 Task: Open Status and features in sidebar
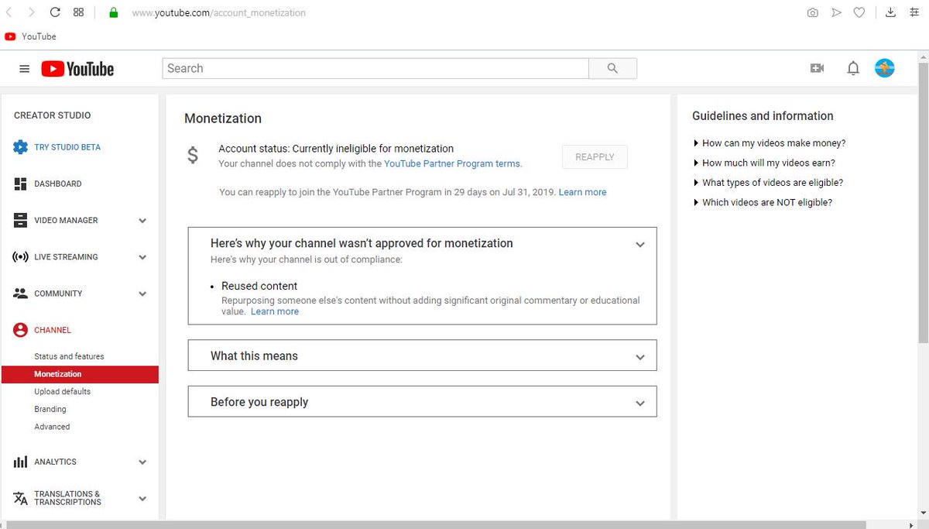pyautogui.click(x=69, y=356)
